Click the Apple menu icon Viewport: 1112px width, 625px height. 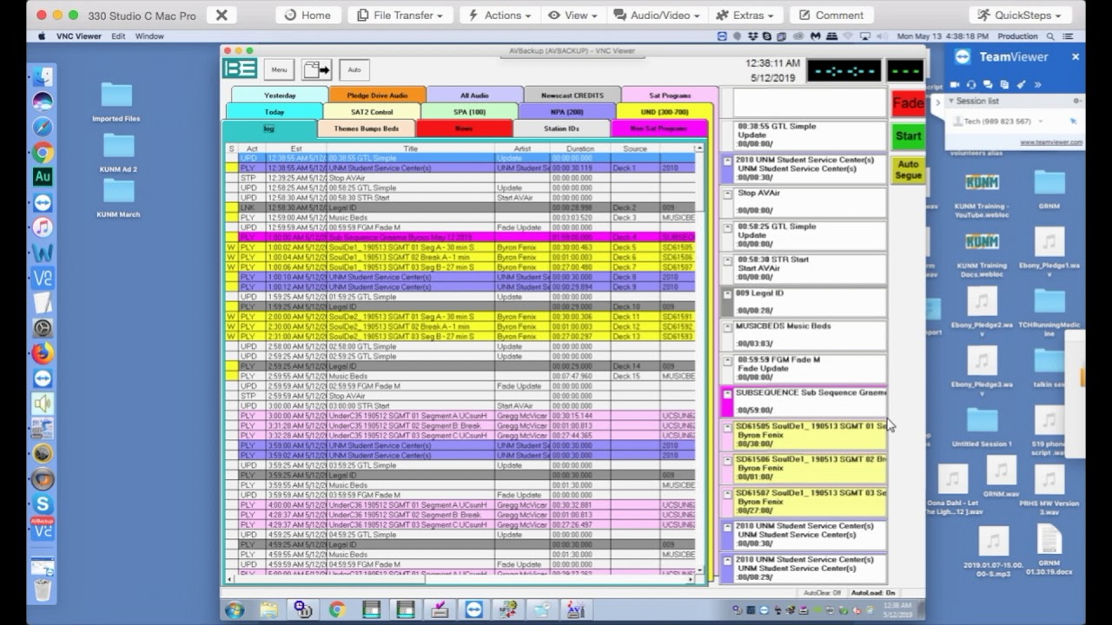click(42, 36)
